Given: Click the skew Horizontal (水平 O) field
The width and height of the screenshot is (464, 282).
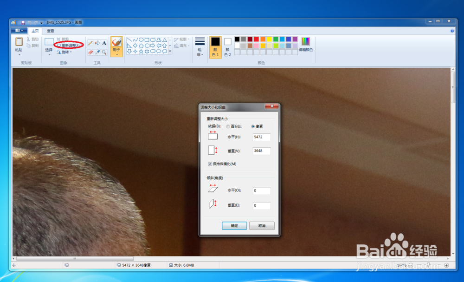Looking at the screenshot, I should [x=262, y=191].
